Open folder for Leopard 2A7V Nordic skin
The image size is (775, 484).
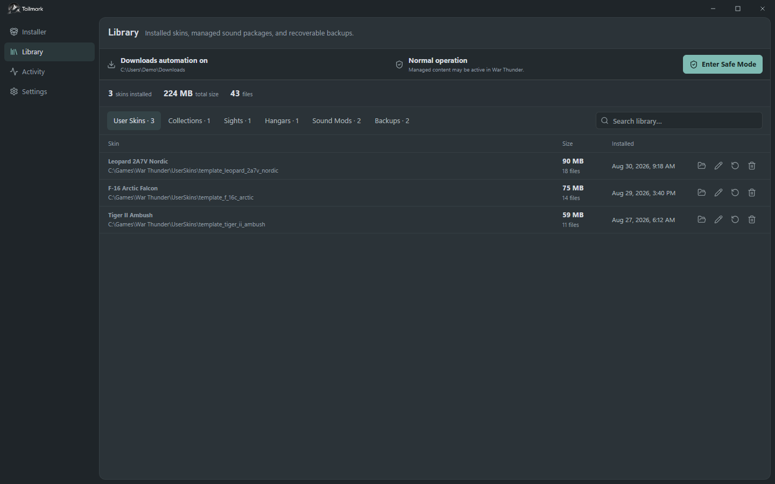(x=701, y=166)
